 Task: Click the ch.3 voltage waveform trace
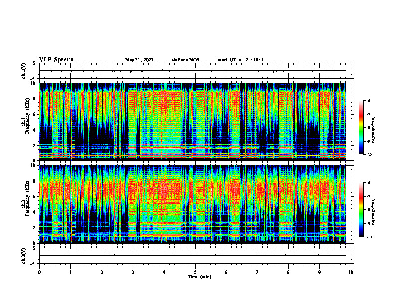tap(193, 256)
